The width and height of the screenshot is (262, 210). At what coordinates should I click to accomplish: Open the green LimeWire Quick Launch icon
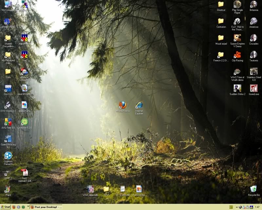[x=23, y=207]
